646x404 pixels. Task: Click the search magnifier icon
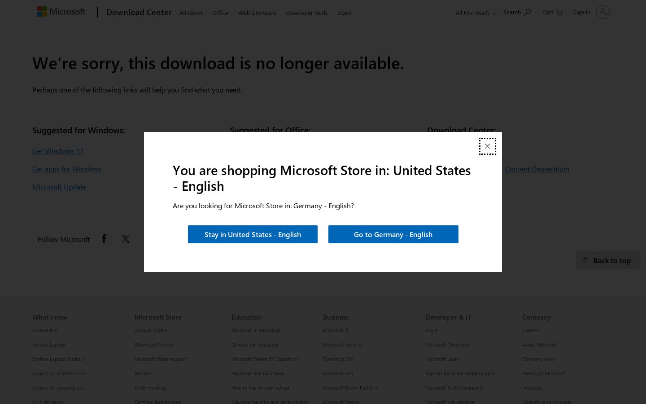click(x=527, y=13)
